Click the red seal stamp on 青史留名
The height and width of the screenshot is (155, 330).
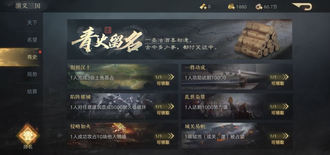coord(108,30)
